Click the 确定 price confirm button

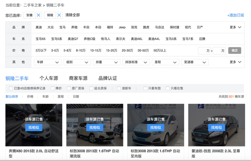coord(235,50)
